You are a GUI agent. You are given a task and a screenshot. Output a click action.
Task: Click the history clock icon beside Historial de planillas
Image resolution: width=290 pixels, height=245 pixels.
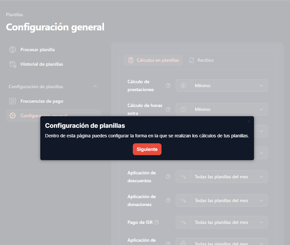(13, 64)
